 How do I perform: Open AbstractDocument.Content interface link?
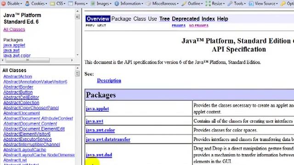tap(30, 124)
